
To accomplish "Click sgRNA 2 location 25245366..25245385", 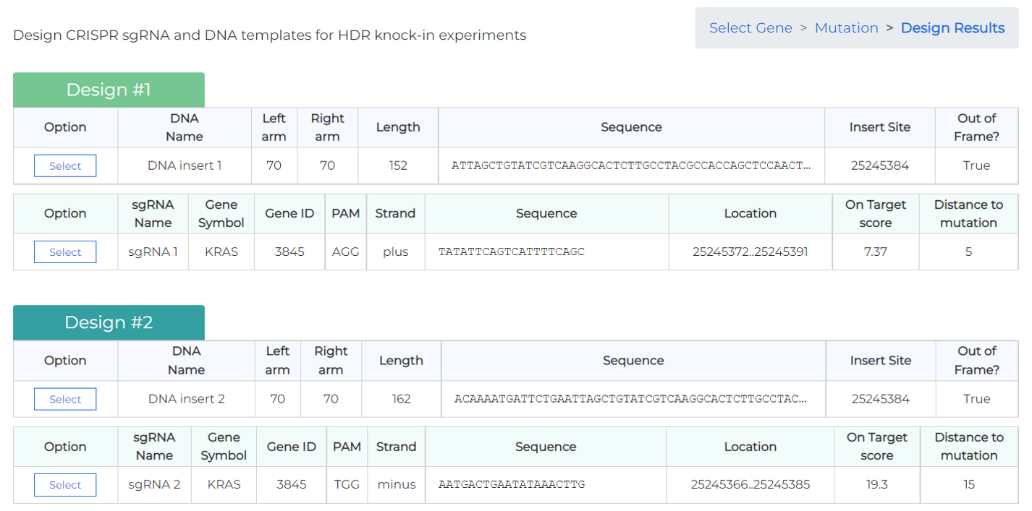I will (x=750, y=485).
